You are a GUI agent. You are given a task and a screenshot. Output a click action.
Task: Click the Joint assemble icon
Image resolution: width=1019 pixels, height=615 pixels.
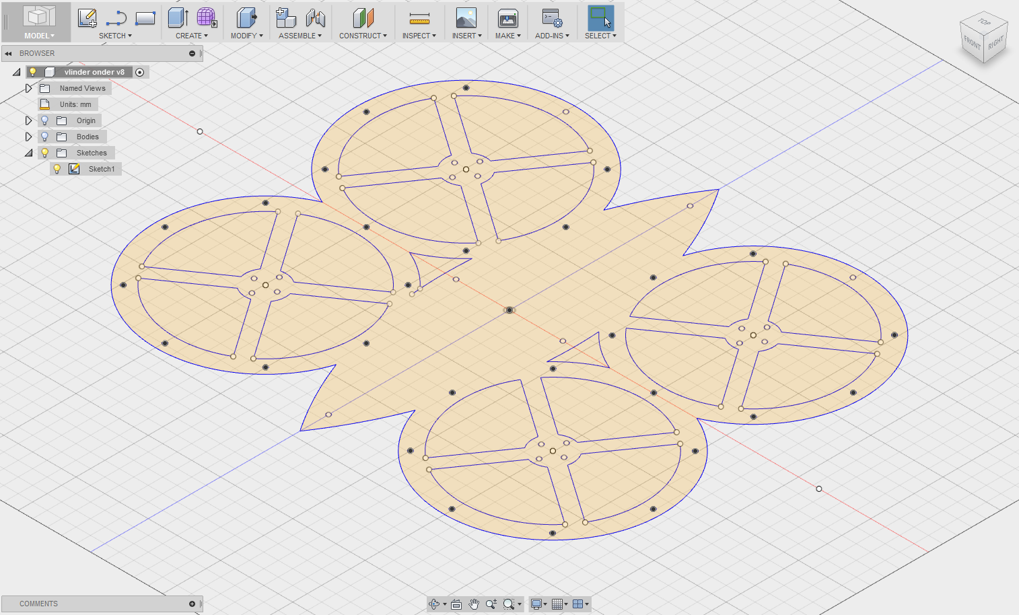[315, 18]
